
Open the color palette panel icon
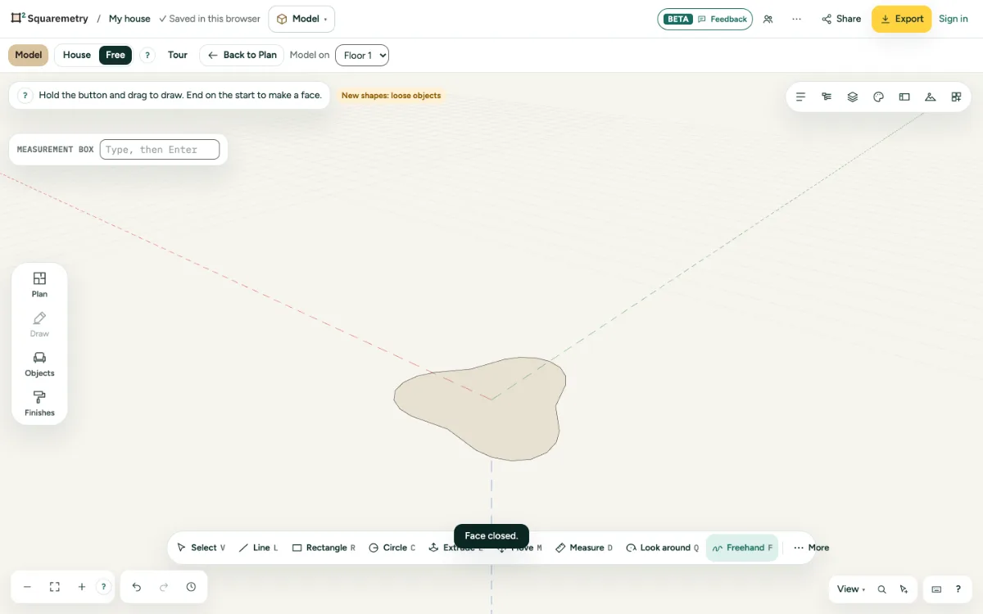(879, 97)
